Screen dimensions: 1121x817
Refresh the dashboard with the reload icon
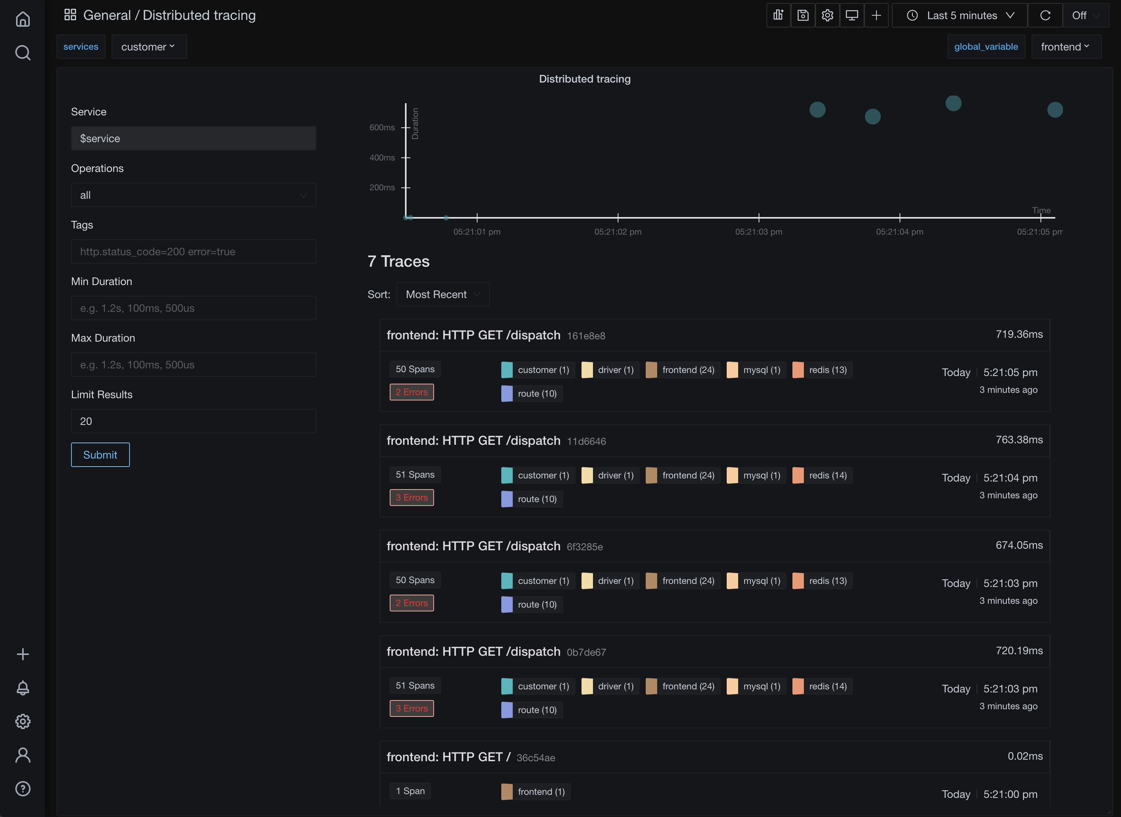click(1045, 15)
